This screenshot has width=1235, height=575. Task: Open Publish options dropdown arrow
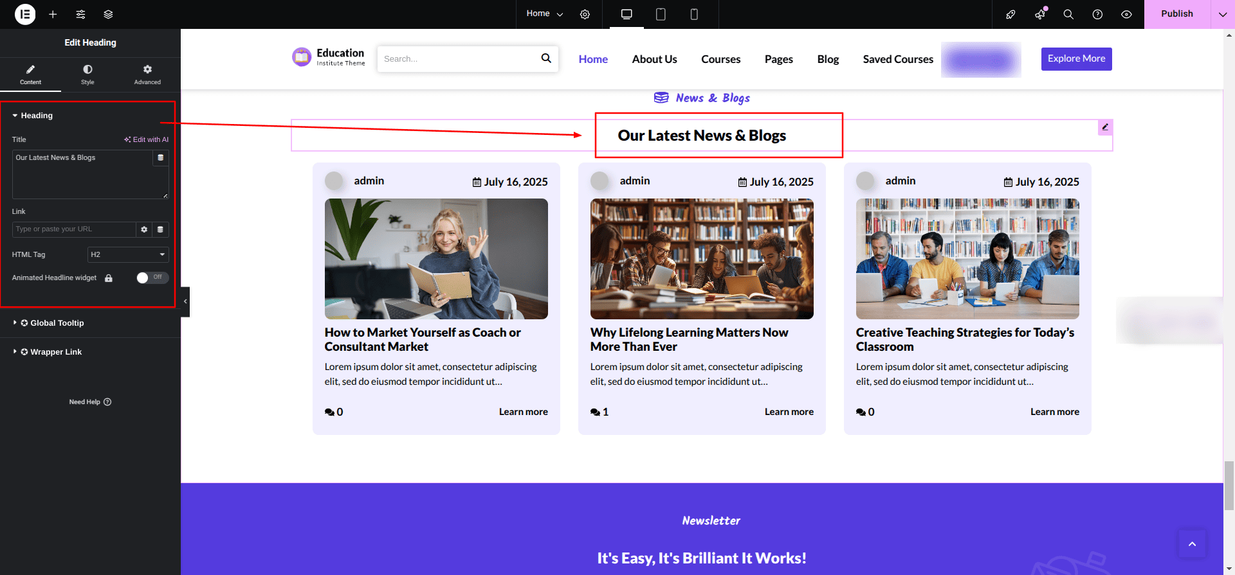[1223, 14]
